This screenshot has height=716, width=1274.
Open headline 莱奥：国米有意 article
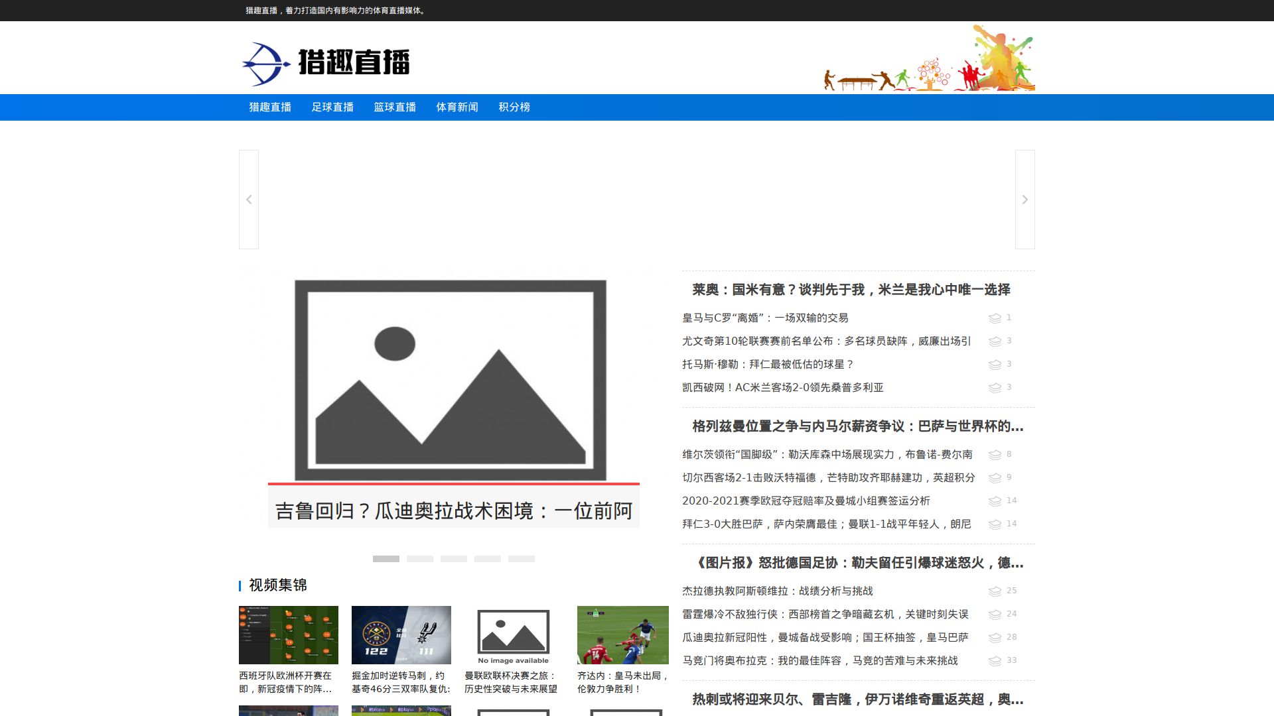tap(851, 290)
